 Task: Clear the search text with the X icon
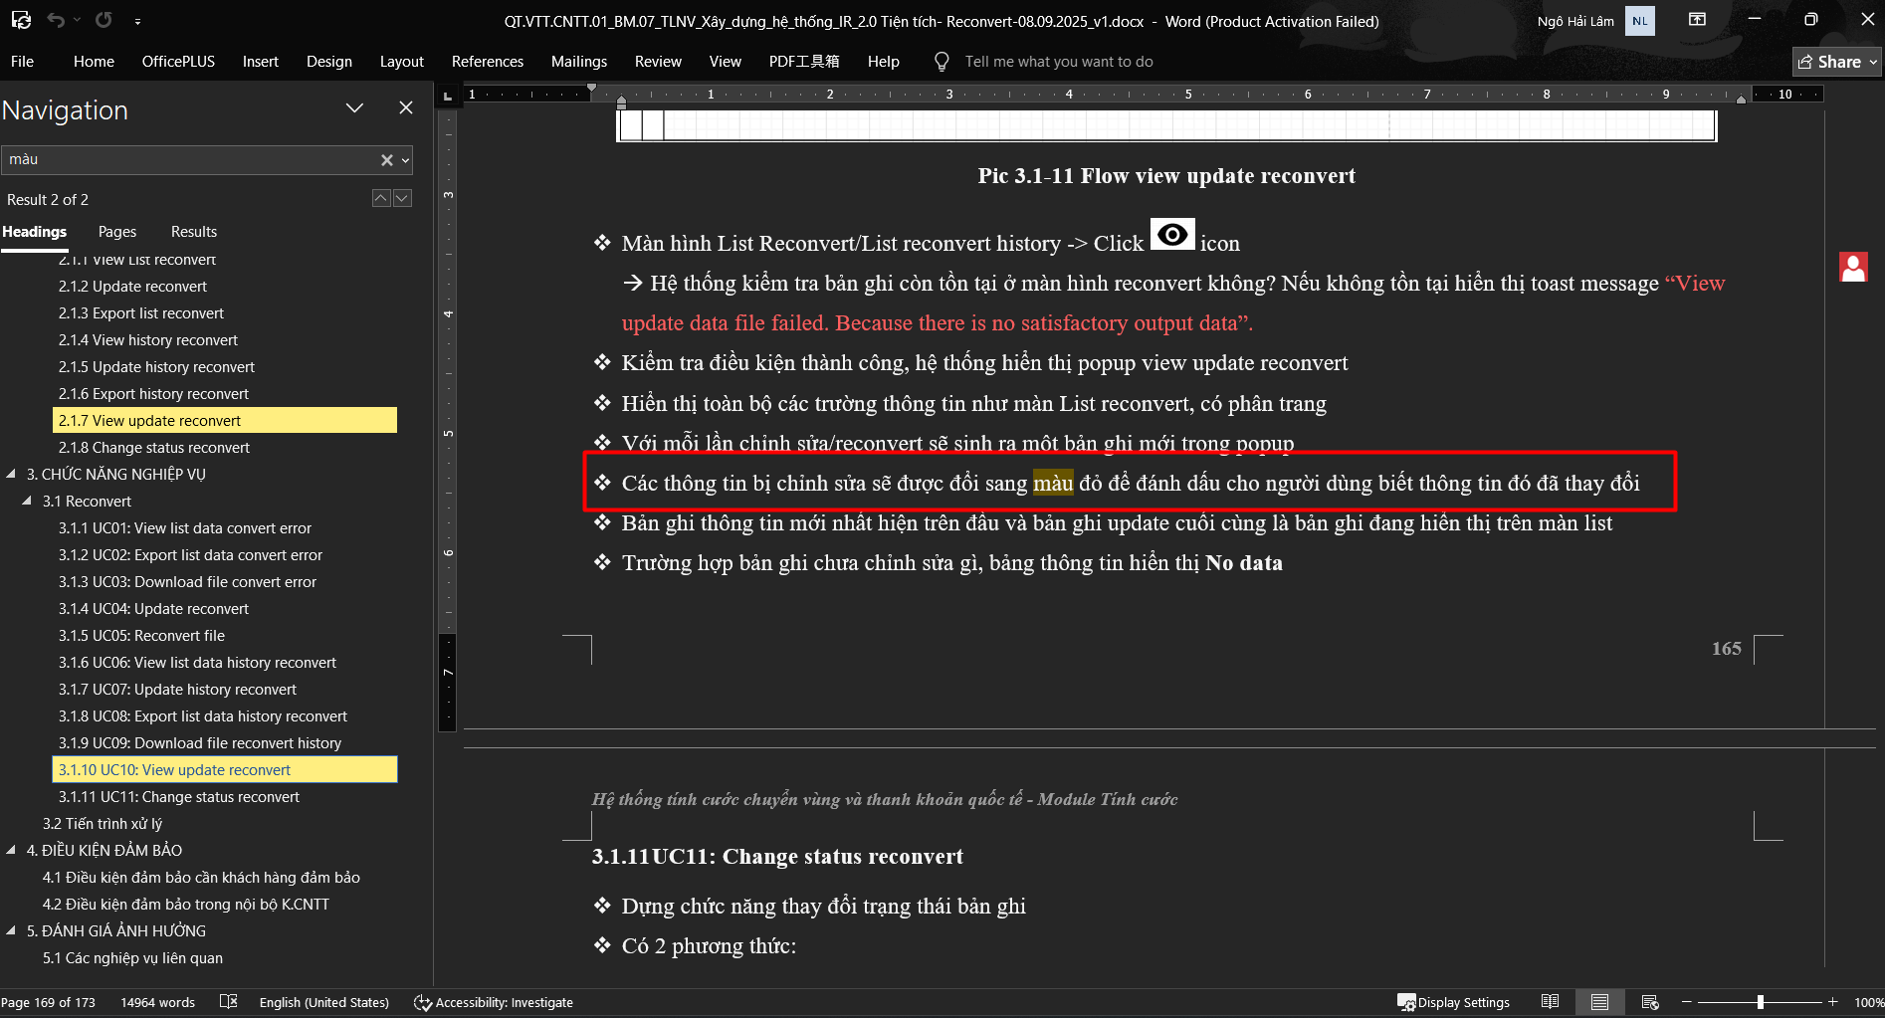(386, 160)
